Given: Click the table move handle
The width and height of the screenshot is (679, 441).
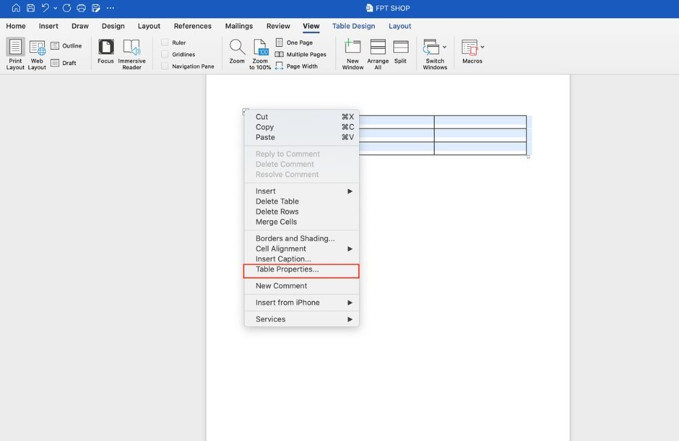Looking at the screenshot, I should click(x=245, y=112).
